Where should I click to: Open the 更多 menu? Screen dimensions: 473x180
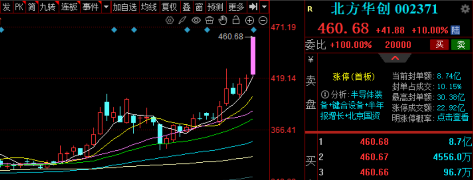[236, 7]
